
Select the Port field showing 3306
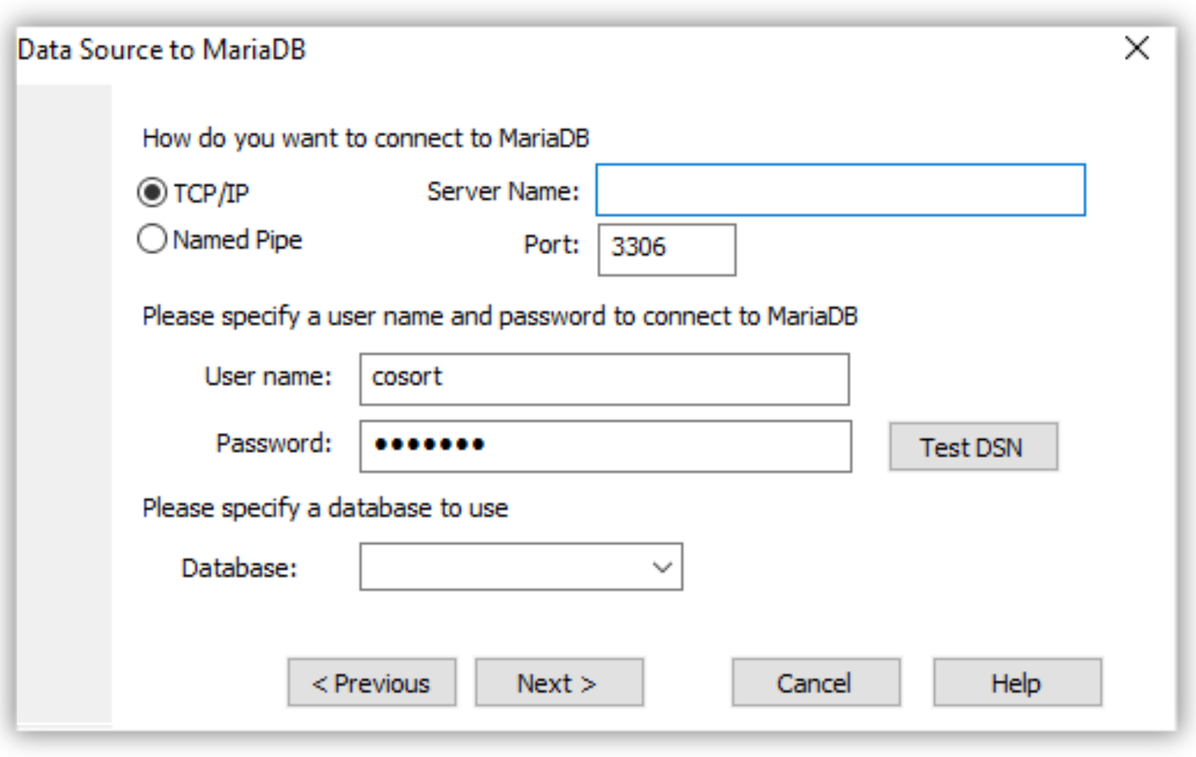[665, 249]
